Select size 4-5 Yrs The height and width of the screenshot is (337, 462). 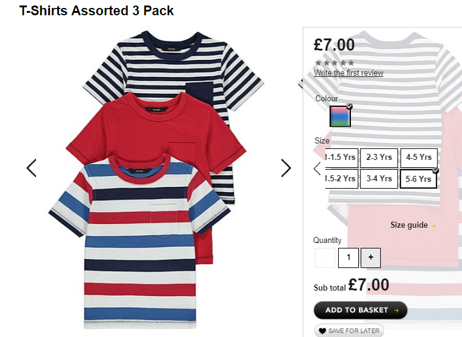pyautogui.click(x=419, y=158)
